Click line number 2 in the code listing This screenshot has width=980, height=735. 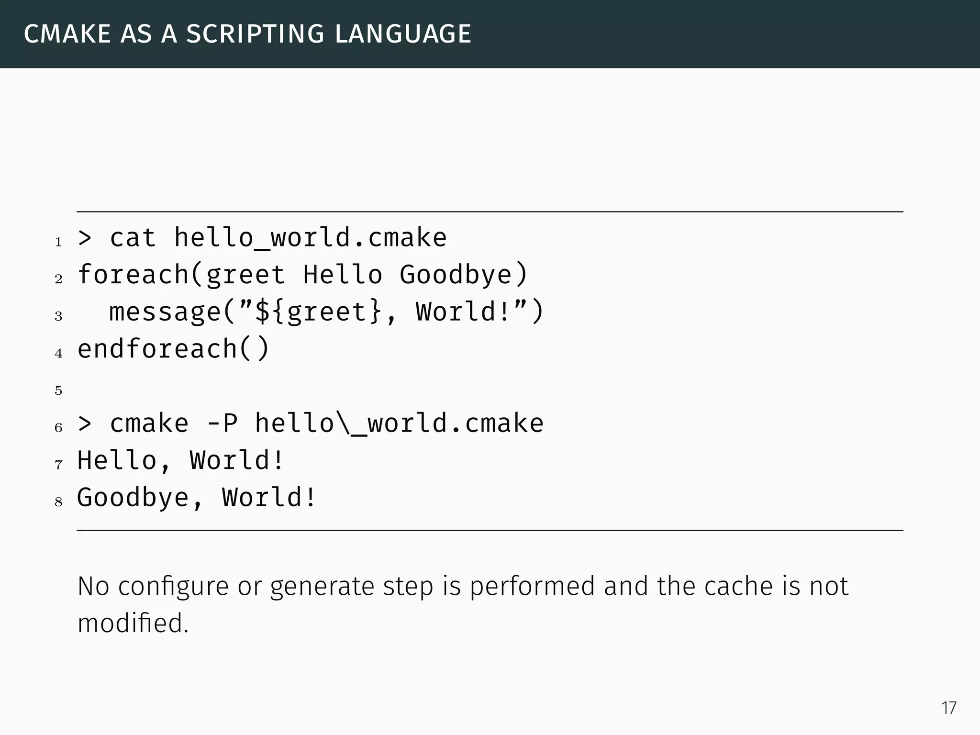tap(58, 279)
